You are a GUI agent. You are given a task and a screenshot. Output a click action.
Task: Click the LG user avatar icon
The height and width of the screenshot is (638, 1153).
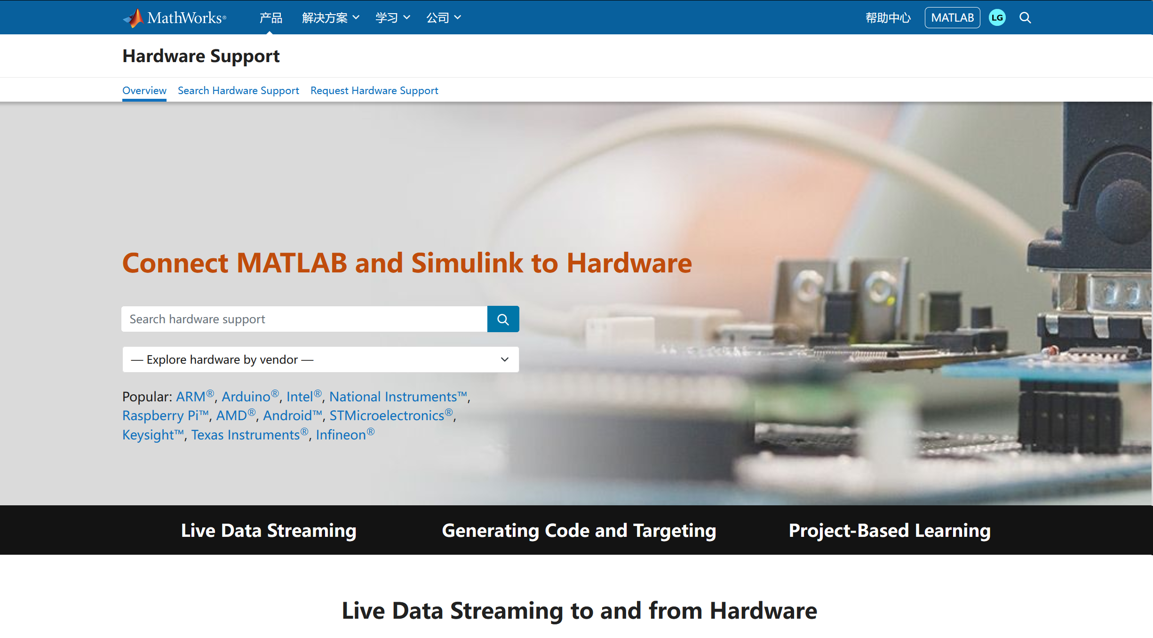tap(997, 18)
